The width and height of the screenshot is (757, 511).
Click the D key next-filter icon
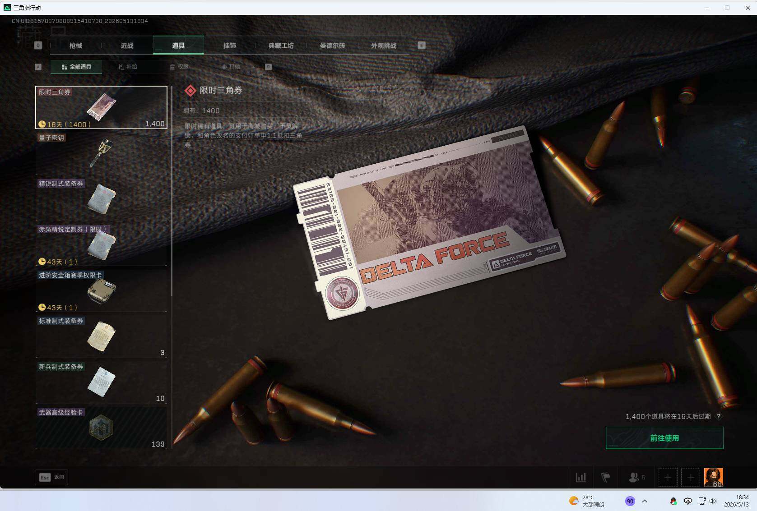[x=268, y=67]
